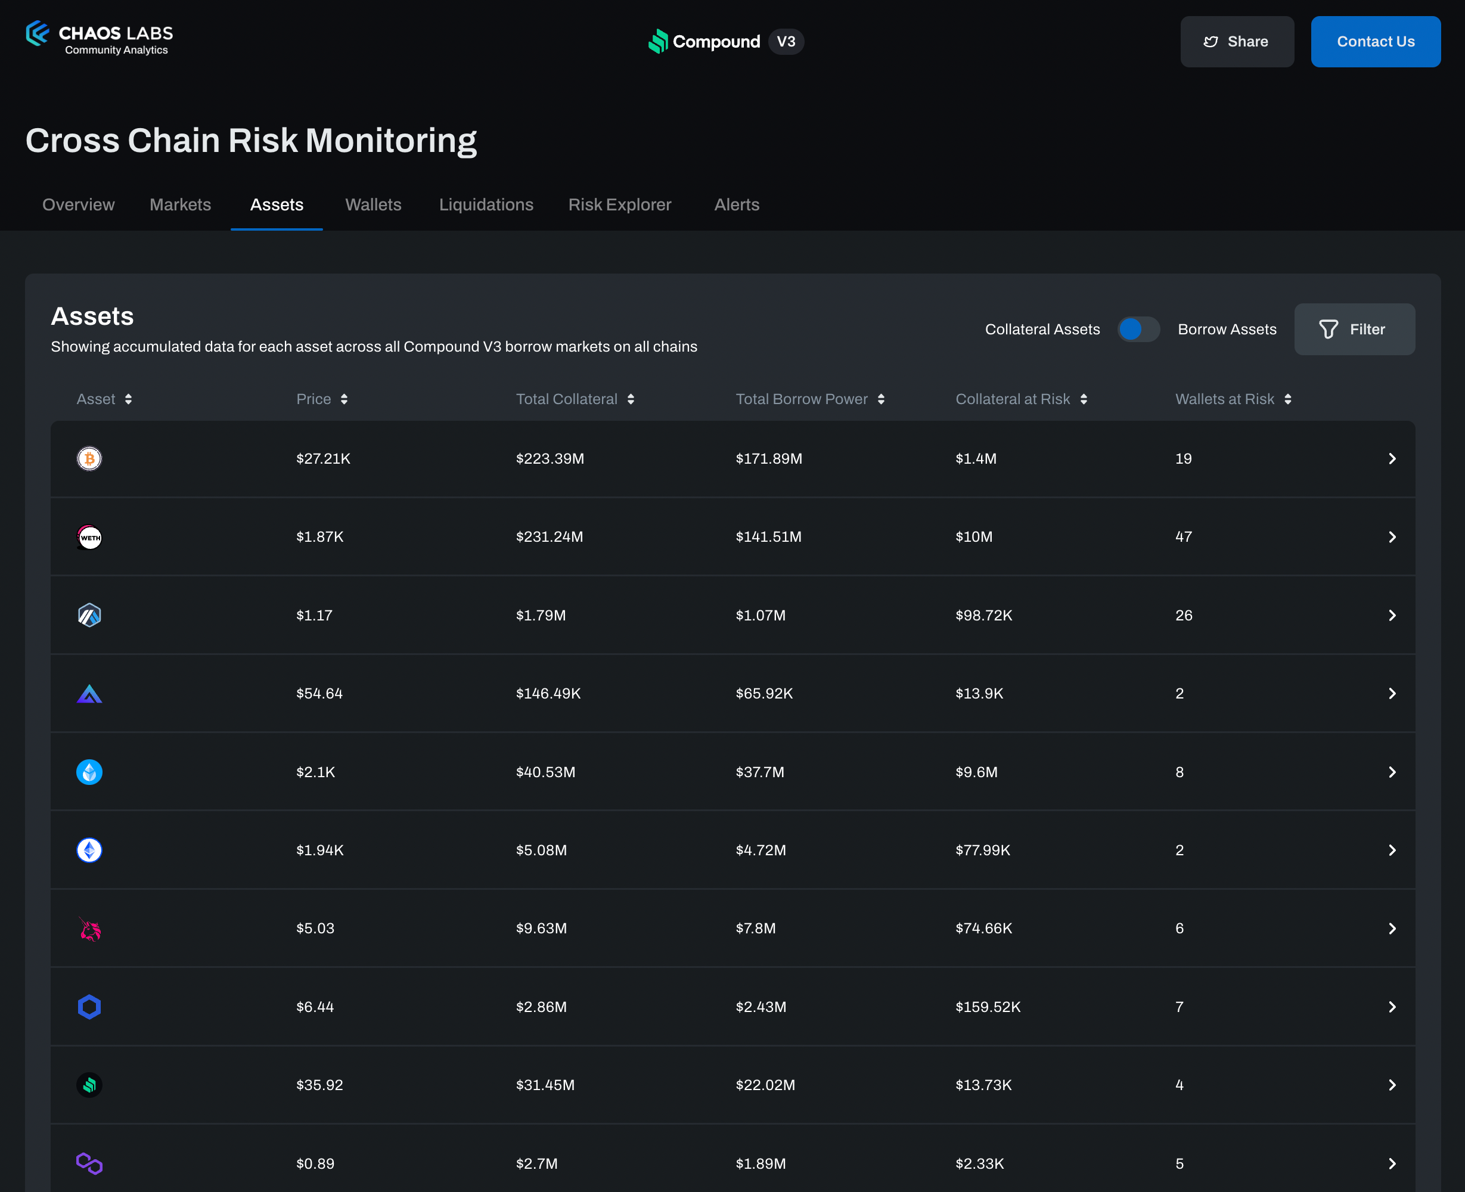Sort table by Price column
The height and width of the screenshot is (1192, 1465).
click(x=322, y=400)
